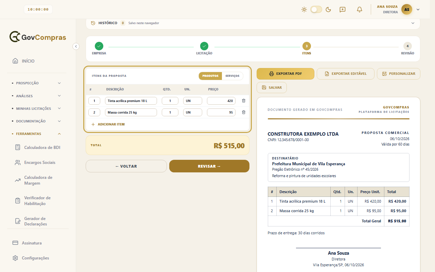435x272 pixels.
Task: Go to the Empresa step
Action: [99, 49]
